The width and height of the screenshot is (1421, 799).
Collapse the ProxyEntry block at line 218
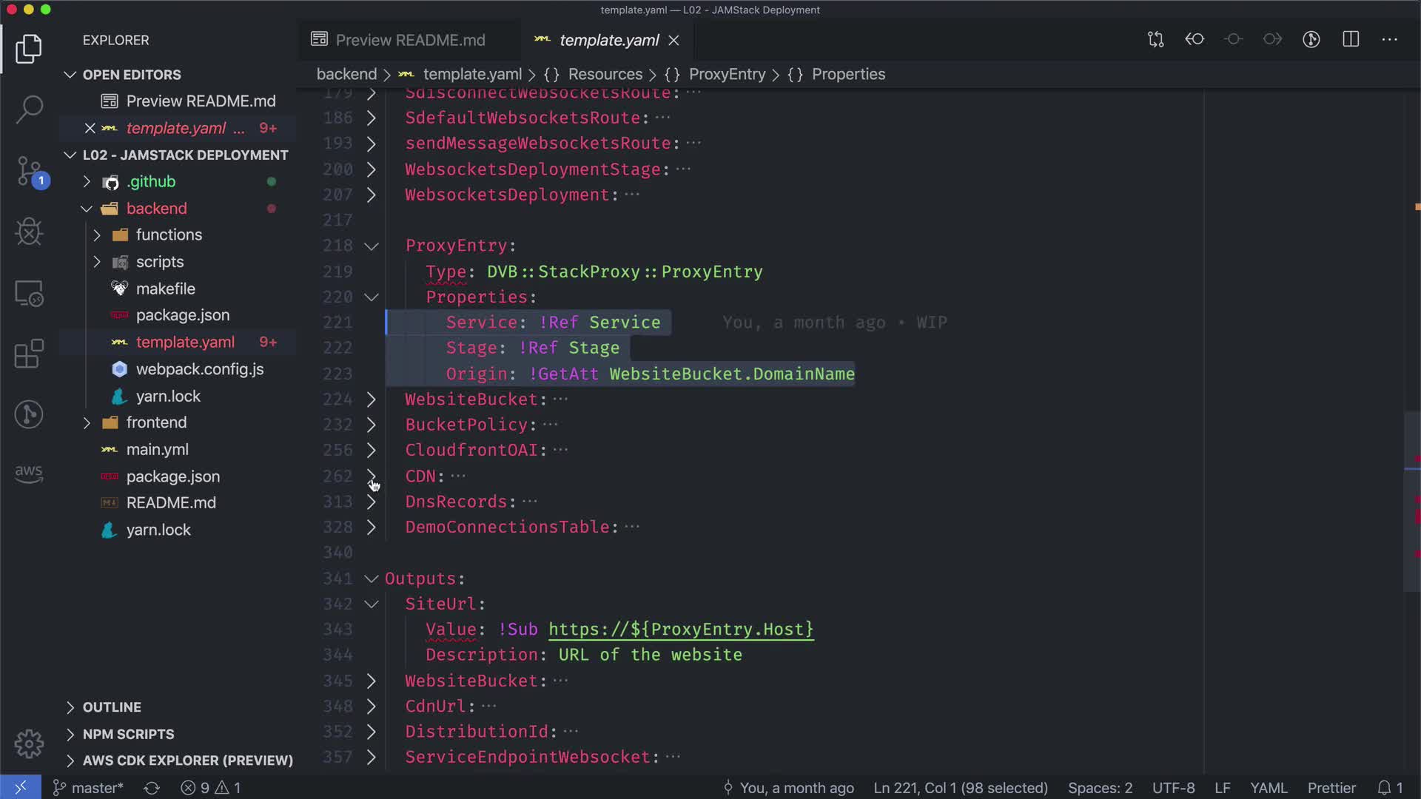372,246
